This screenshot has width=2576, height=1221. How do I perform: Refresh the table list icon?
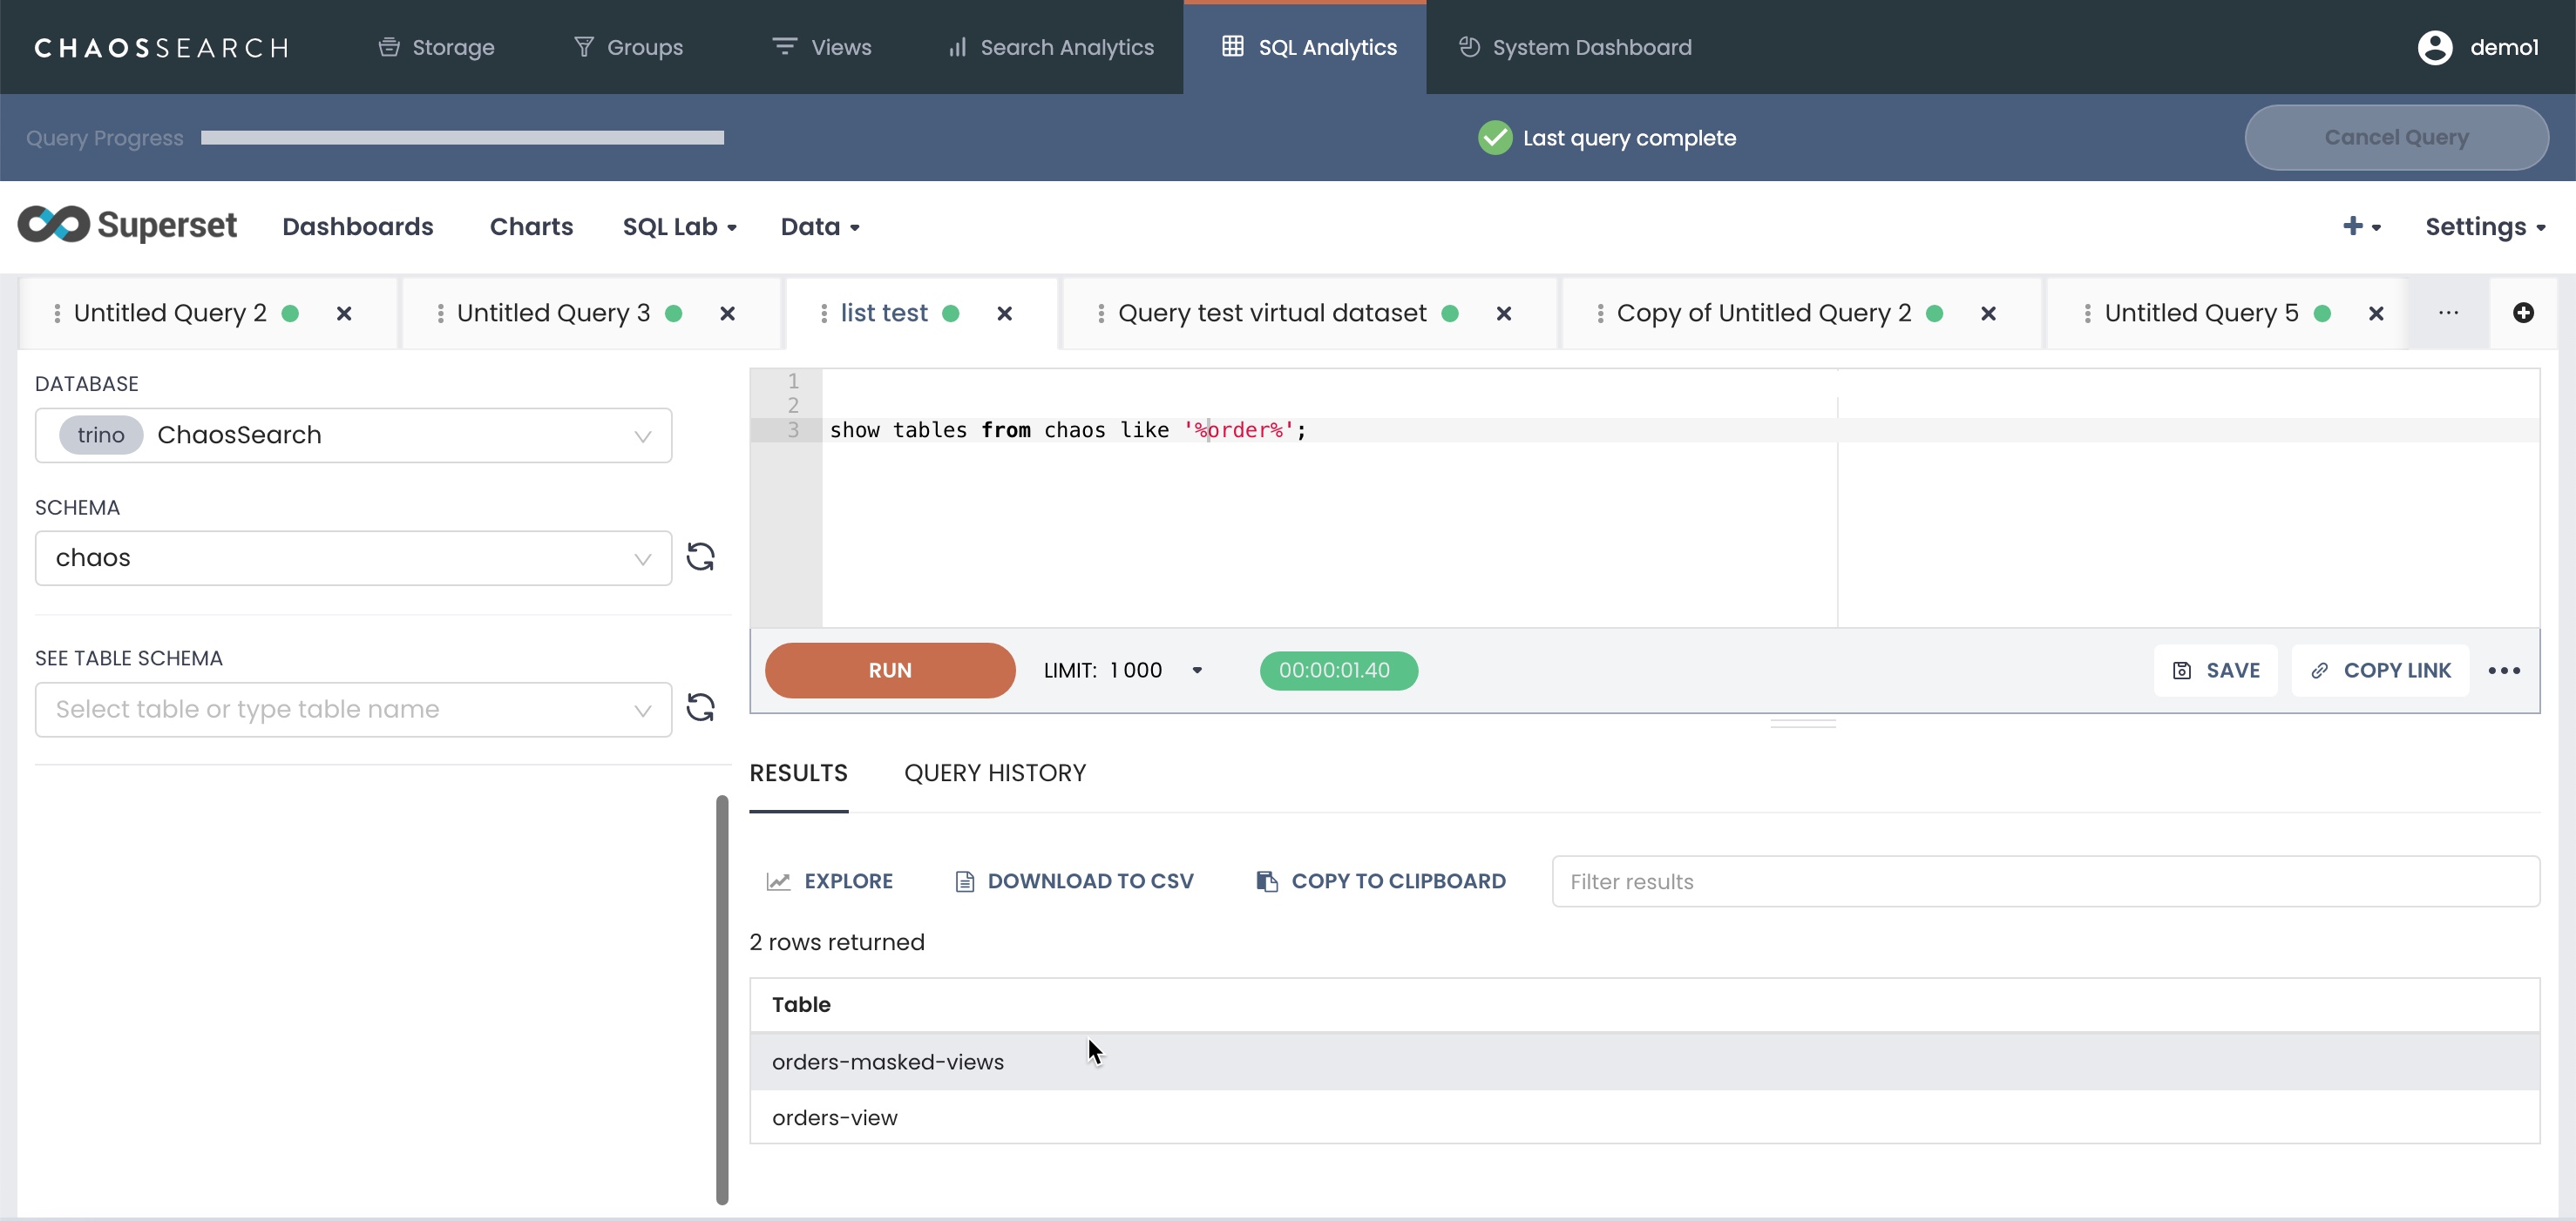(x=700, y=707)
